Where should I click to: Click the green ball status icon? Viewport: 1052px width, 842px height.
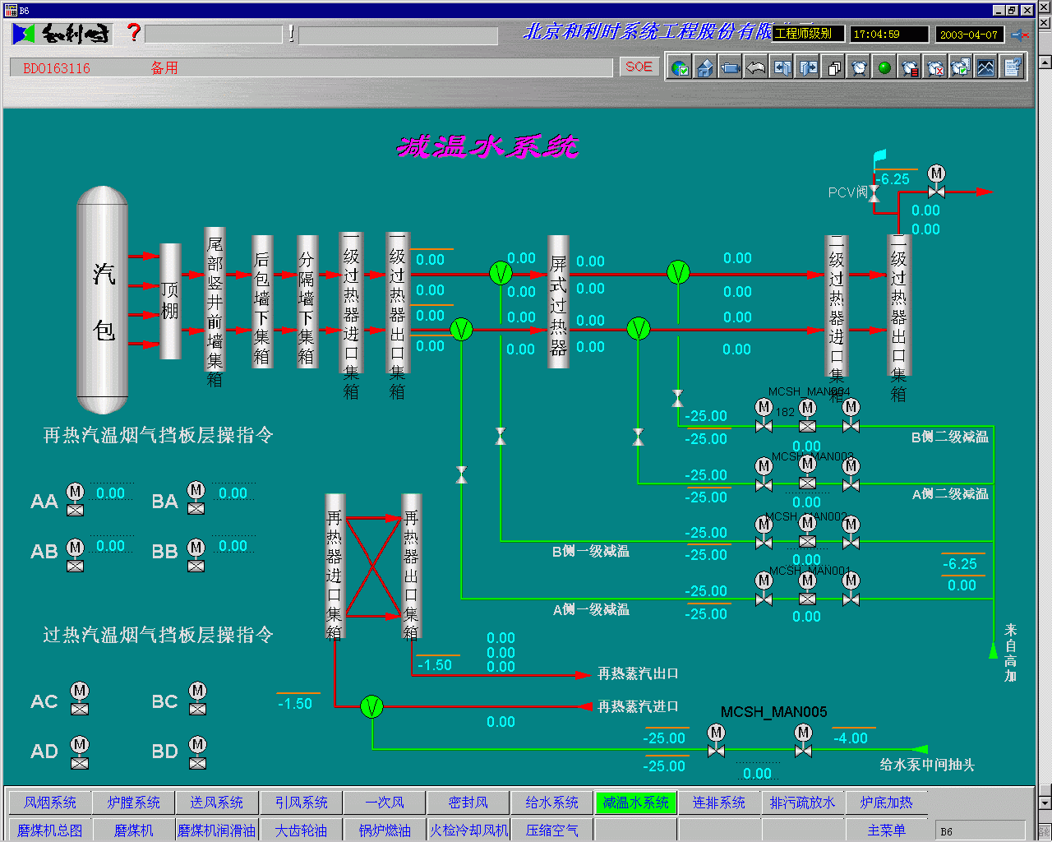[x=884, y=68]
